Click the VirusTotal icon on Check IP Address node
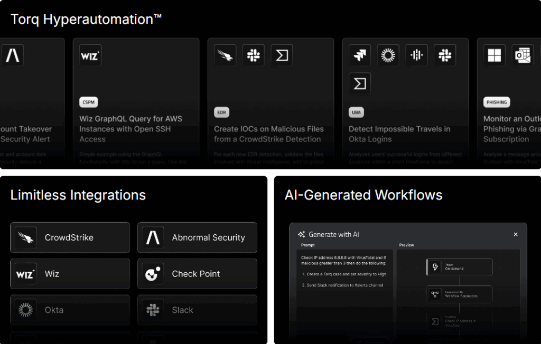Viewport: 541px width, 344px height. pos(435,322)
